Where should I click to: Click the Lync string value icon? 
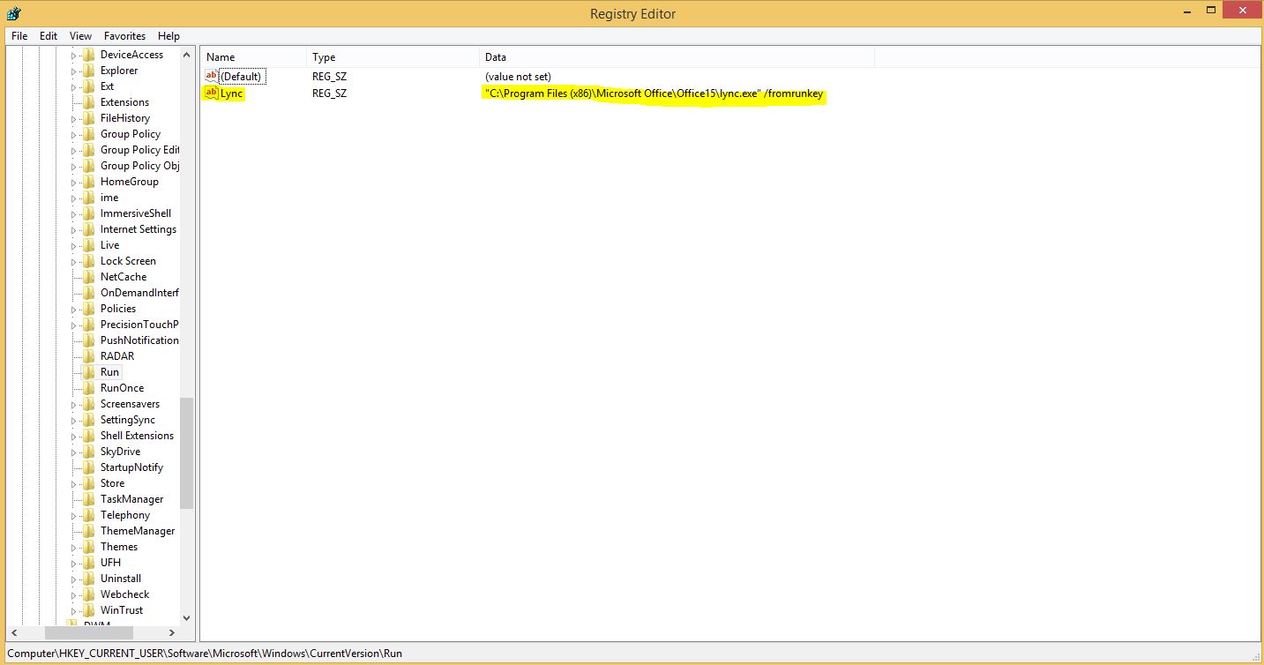211,93
